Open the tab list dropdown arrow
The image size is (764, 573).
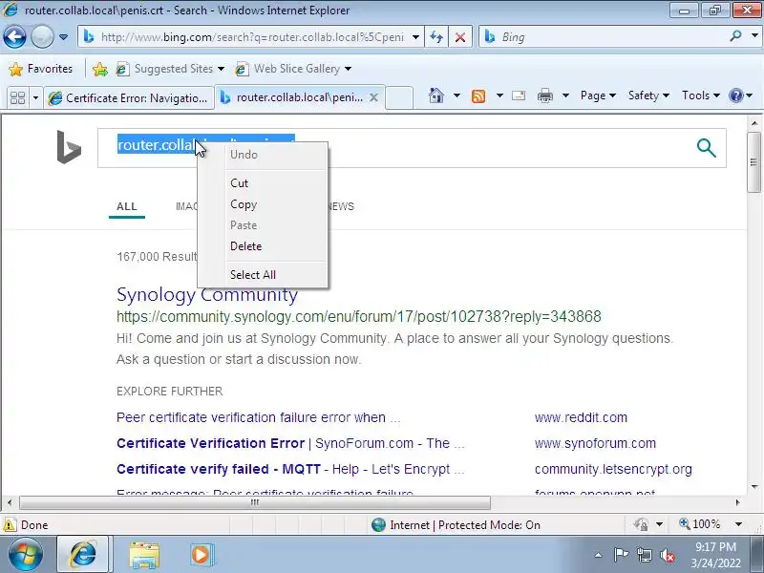[x=35, y=98]
